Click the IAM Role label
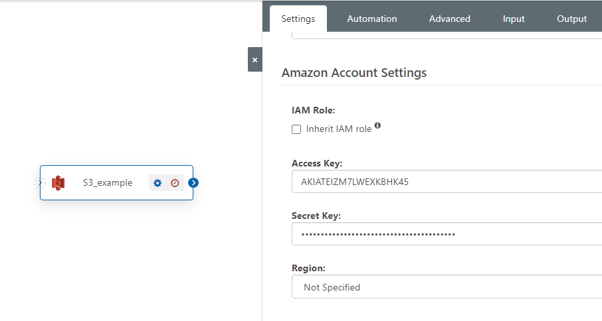Viewport: 602px width, 321px height. click(x=313, y=110)
